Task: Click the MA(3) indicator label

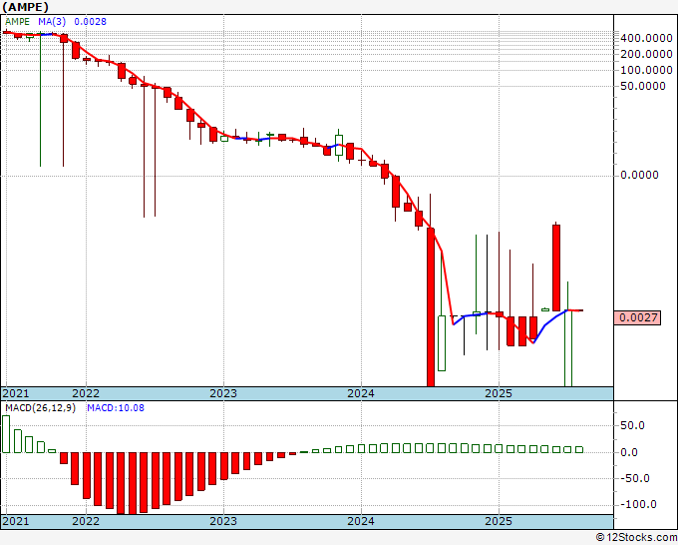Action: click(52, 22)
